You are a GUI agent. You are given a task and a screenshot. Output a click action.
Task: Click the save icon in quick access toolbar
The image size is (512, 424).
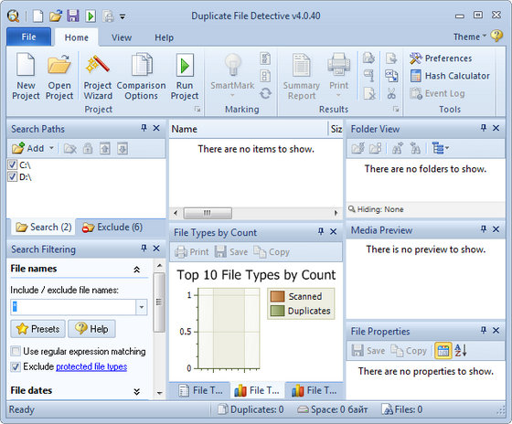73,16
